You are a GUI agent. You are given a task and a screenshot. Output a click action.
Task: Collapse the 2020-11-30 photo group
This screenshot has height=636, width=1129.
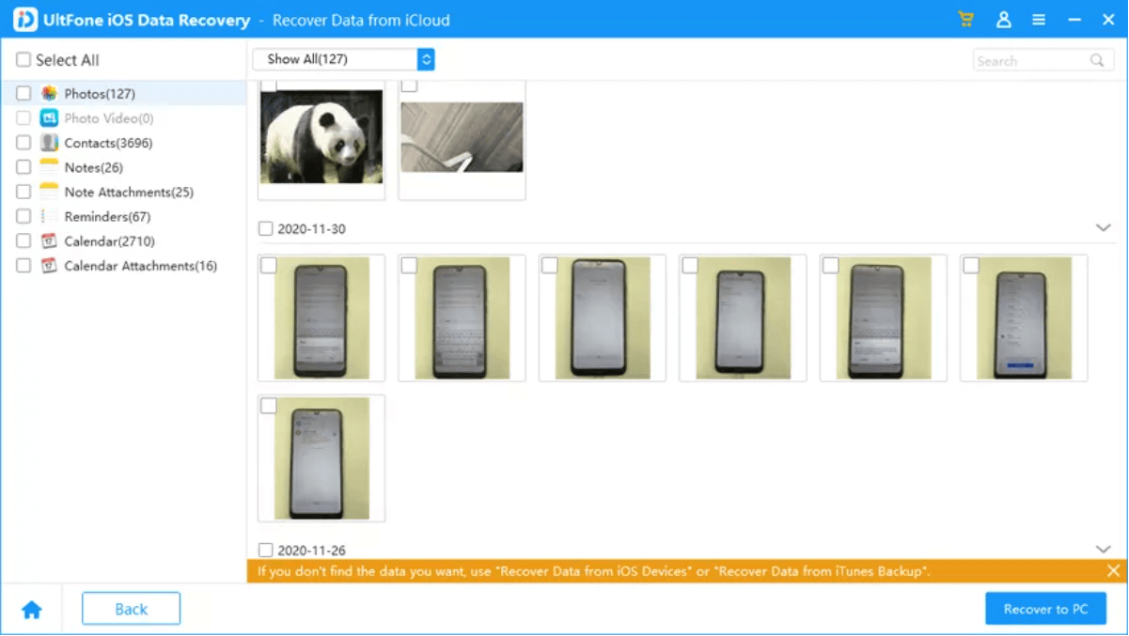tap(1101, 227)
